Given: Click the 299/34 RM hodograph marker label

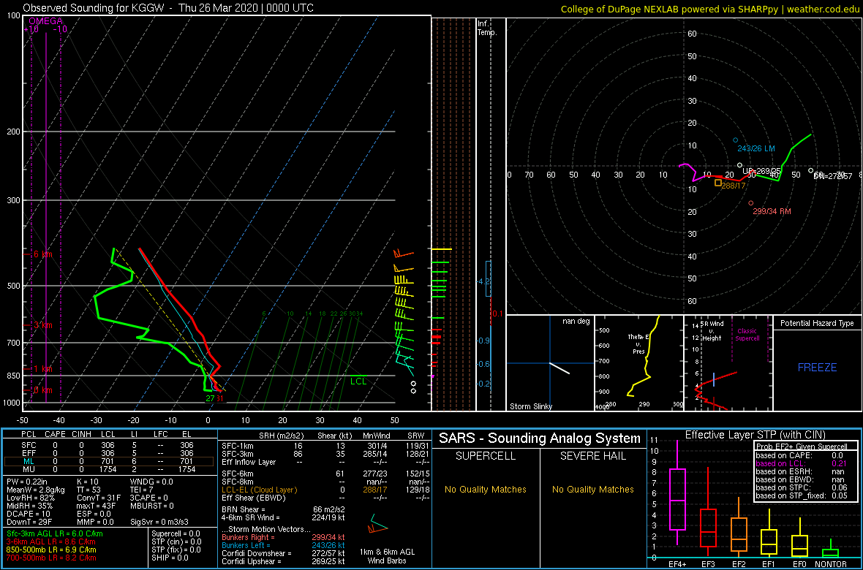Looking at the screenshot, I should click(772, 211).
